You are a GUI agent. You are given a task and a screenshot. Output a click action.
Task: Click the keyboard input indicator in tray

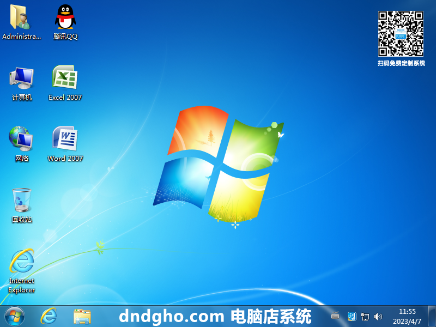[335, 316]
